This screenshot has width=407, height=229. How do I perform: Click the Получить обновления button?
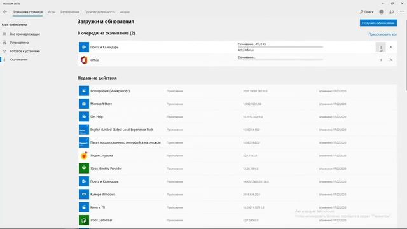point(378,23)
